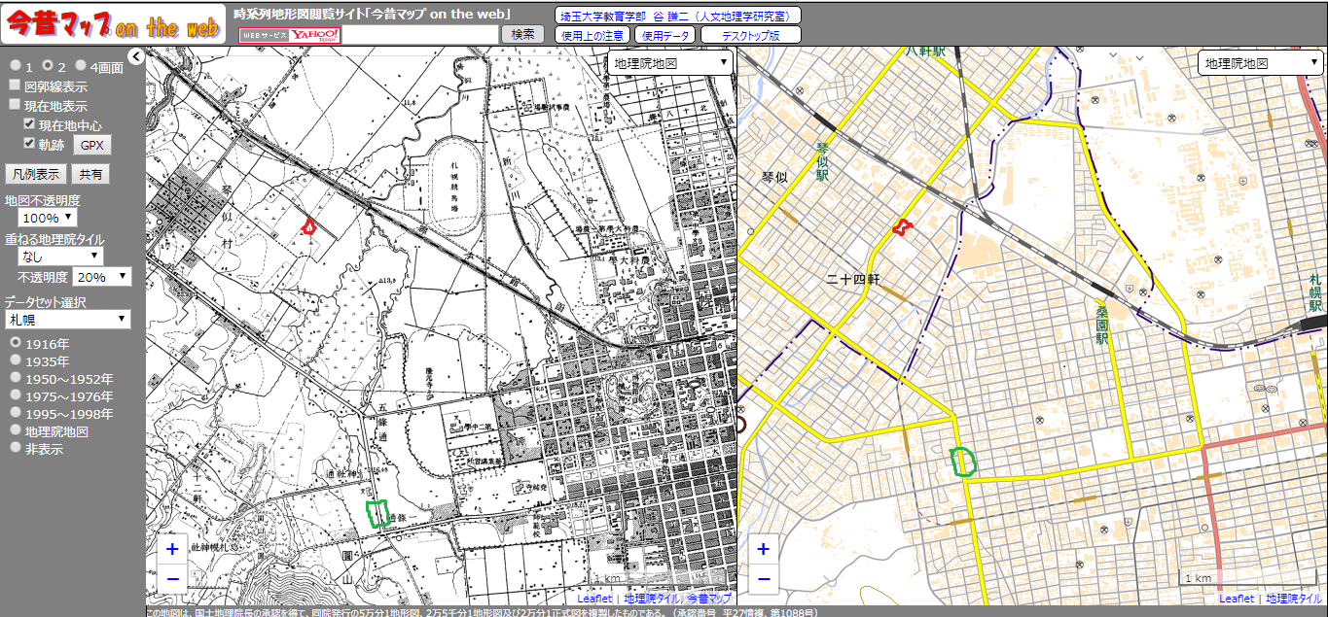Zoom out on the left historical map

[172, 578]
